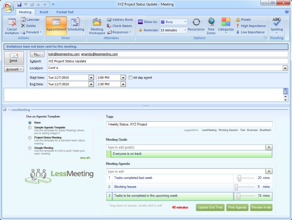The width and height of the screenshot is (292, 220).
Task: Collapse the LessMeeting panel
Action: (x=5, y=110)
